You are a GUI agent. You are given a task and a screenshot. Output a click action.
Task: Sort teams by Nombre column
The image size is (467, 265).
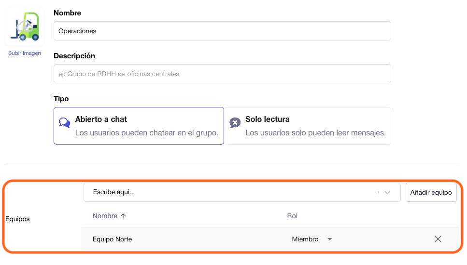click(x=105, y=216)
